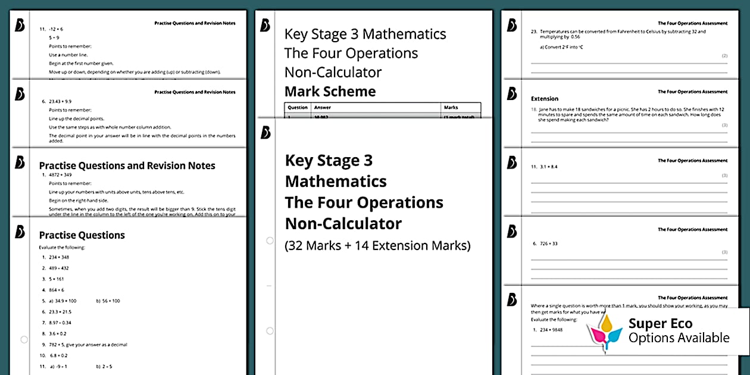The width and height of the screenshot is (750, 375).
Task: Click the 32 Marks + 14 Extension Marks text
Action: click(x=377, y=245)
